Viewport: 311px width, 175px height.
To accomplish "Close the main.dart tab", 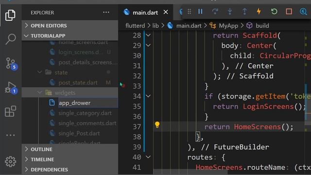I will [x=166, y=12].
